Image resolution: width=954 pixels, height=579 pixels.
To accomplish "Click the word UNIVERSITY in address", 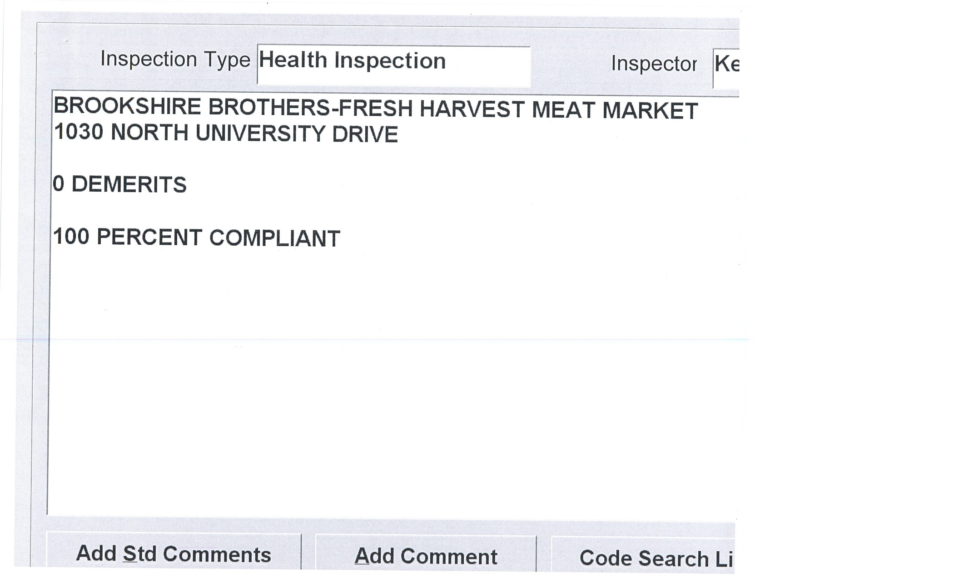I will tap(260, 134).
